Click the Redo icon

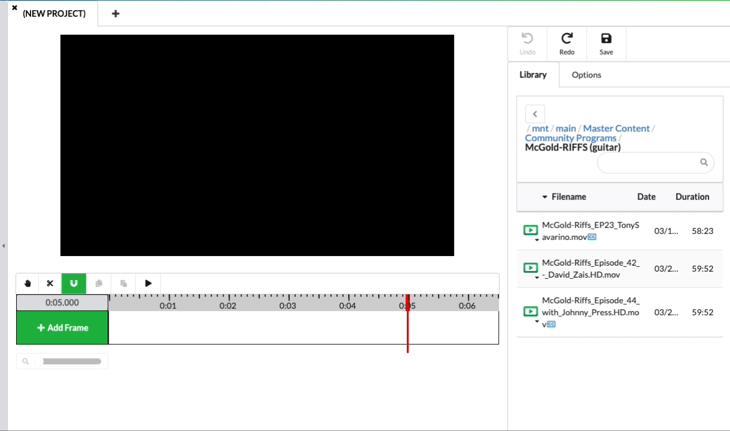(566, 42)
